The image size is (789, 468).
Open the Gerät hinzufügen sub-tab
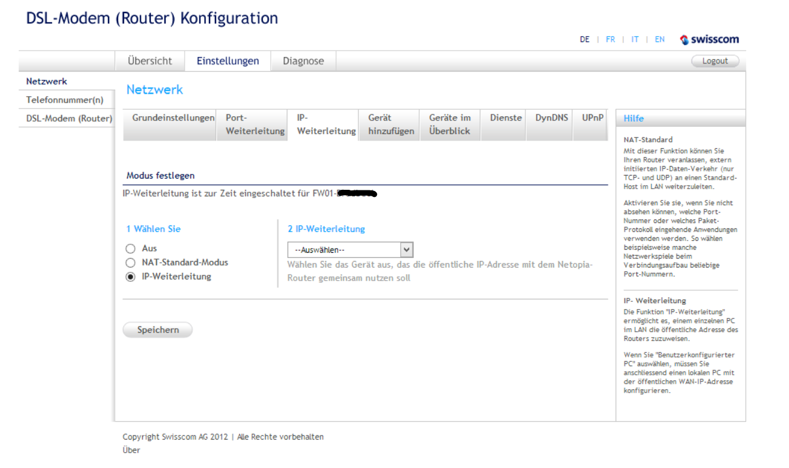(391, 125)
